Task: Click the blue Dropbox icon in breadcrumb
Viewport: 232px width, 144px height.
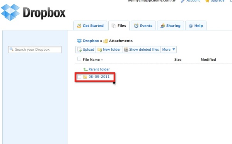Action: [79, 41]
